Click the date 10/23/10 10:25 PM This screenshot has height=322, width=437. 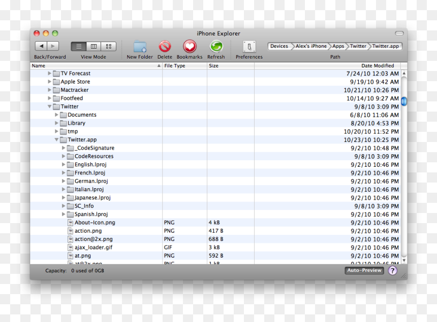click(371, 140)
